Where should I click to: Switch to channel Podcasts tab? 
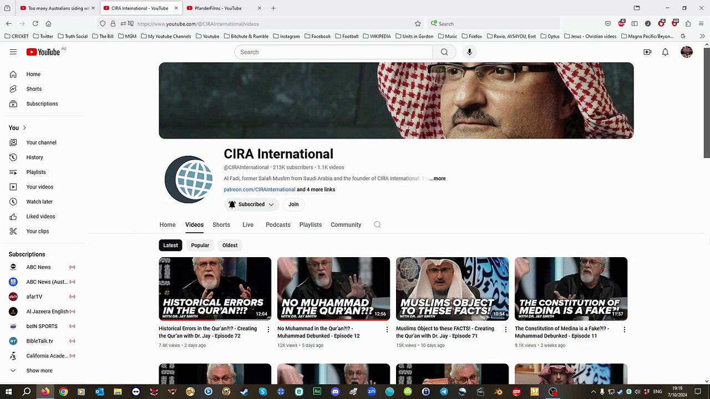(278, 224)
